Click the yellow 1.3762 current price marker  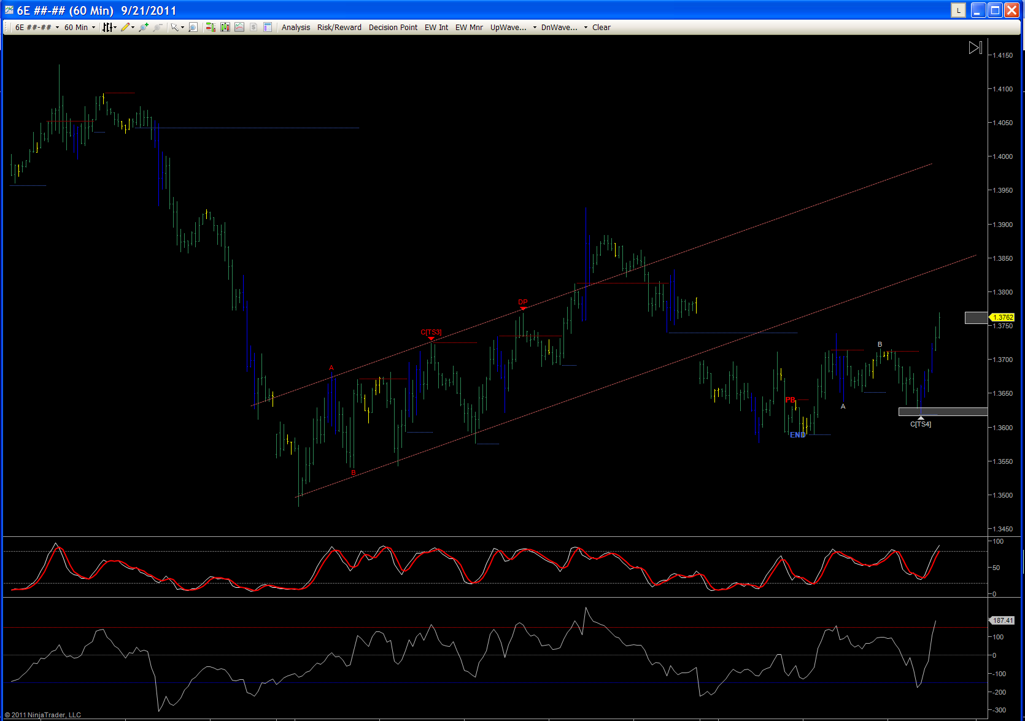click(1002, 317)
